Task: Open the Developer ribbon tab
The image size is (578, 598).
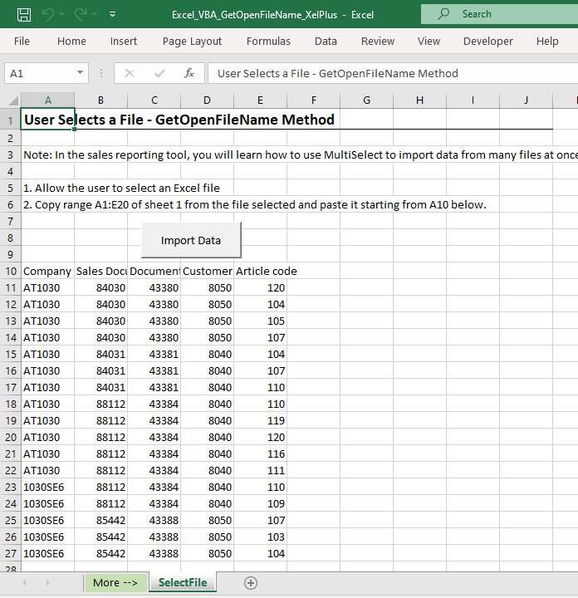Action: [x=488, y=41]
